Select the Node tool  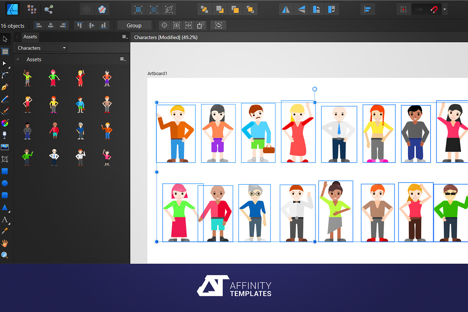(x=5, y=63)
